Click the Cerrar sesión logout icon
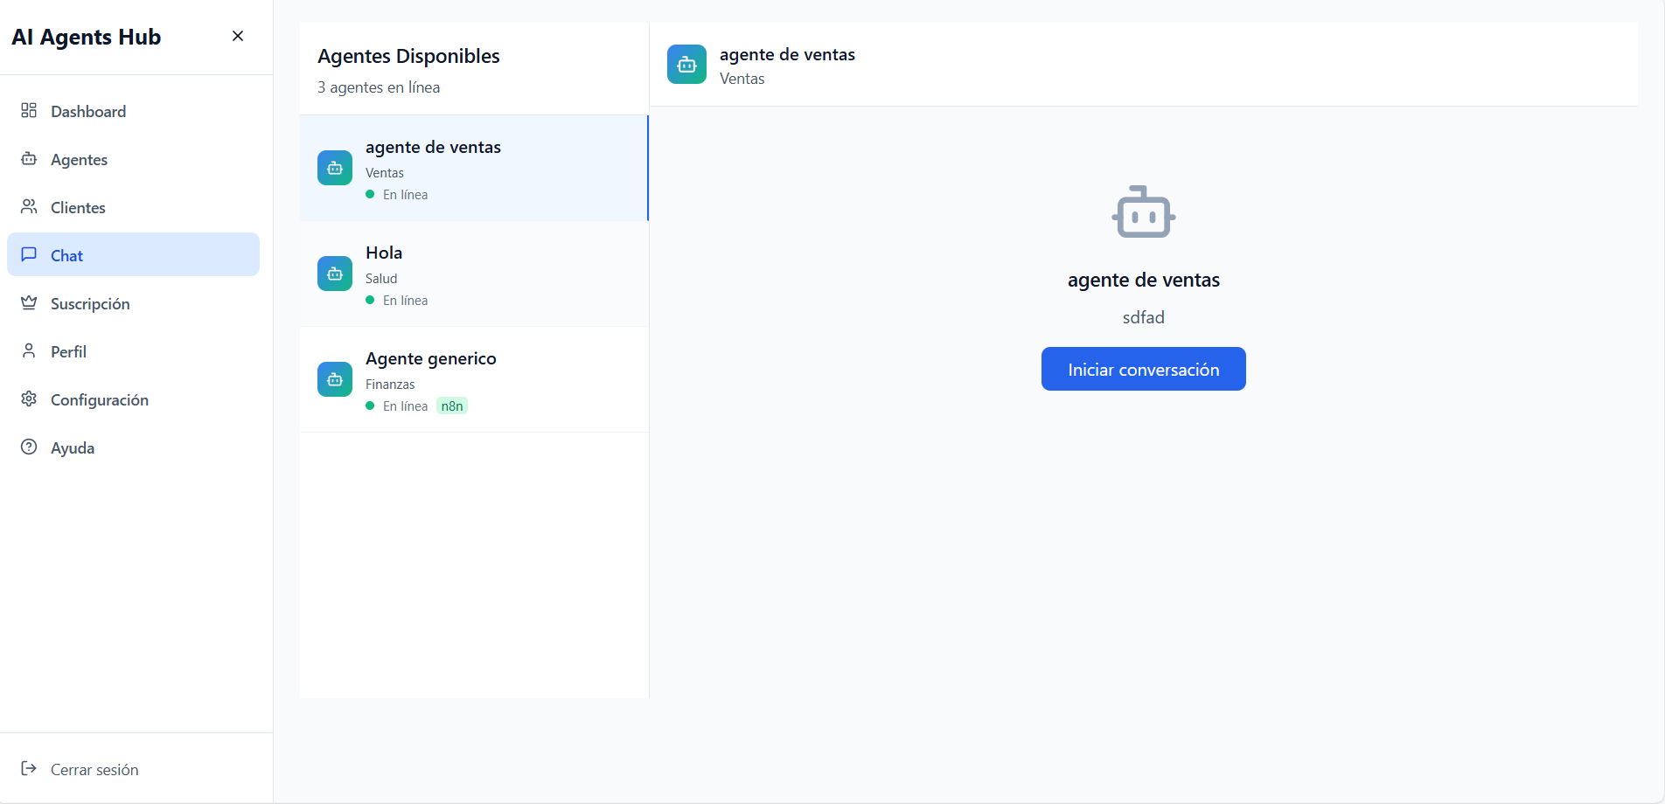This screenshot has height=804, width=1665. coord(29,768)
